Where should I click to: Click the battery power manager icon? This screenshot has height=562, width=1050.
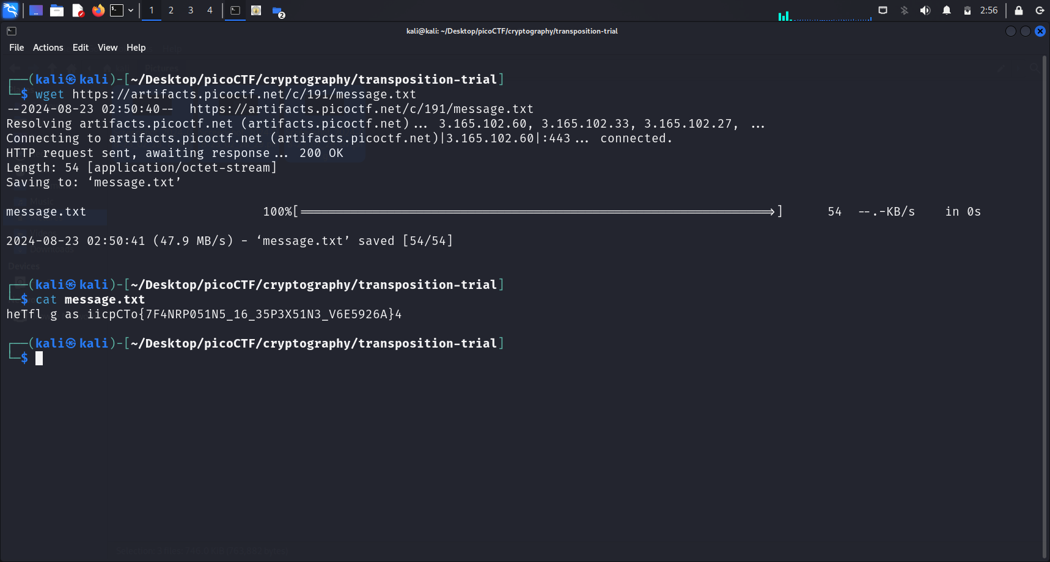click(967, 10)
